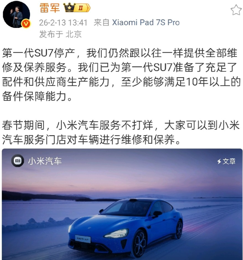Open the blue SU7 car article image
Screen dimensions: 243x260
(x=122, y=204)
